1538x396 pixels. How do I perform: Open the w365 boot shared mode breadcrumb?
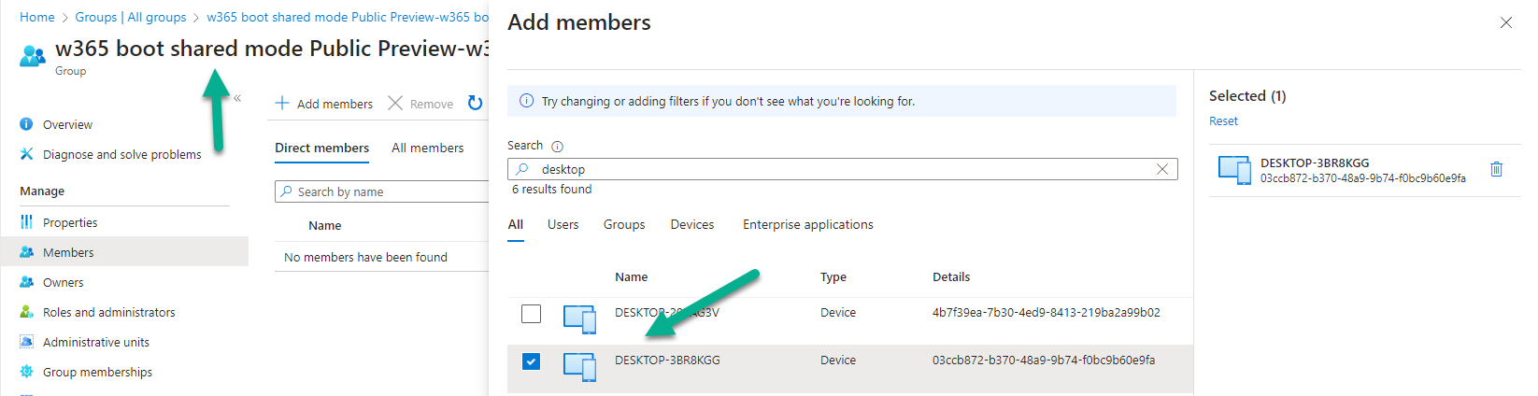point(348,17)
